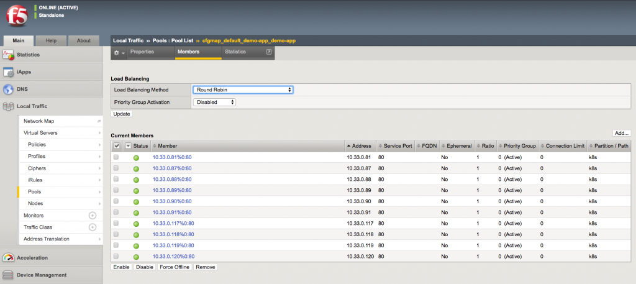Switch to the Properties tab
The width and height of the screenshot is (636, 284).
(142, 52)
